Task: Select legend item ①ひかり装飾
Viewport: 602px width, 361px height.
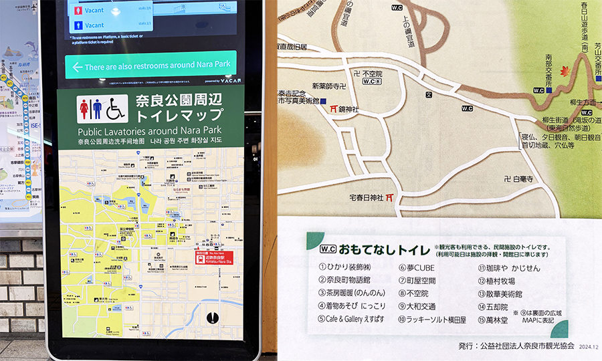Action: [x=344, y=267]
